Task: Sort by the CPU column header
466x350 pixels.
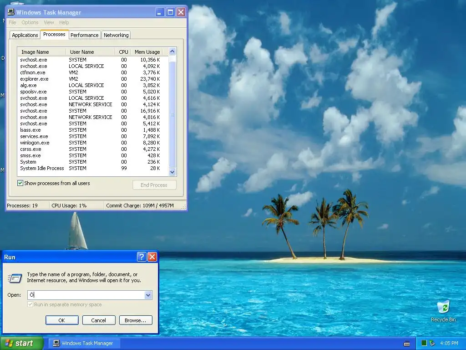Action: pyautogui.click(x=122, y=52)
